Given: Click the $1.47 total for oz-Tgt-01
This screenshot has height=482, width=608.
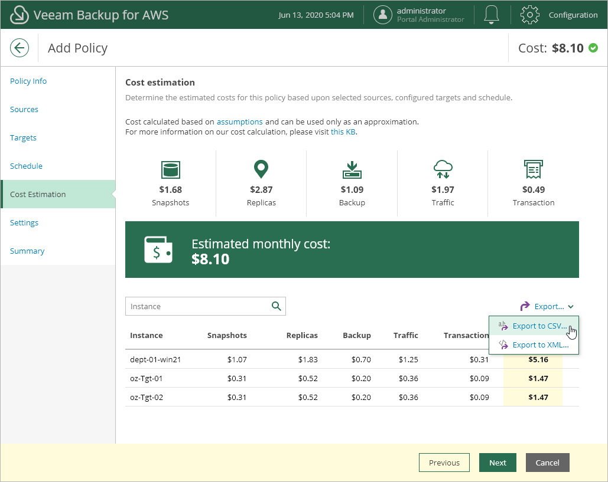Looking at the screenshot, I should click(x=538, y=378).
